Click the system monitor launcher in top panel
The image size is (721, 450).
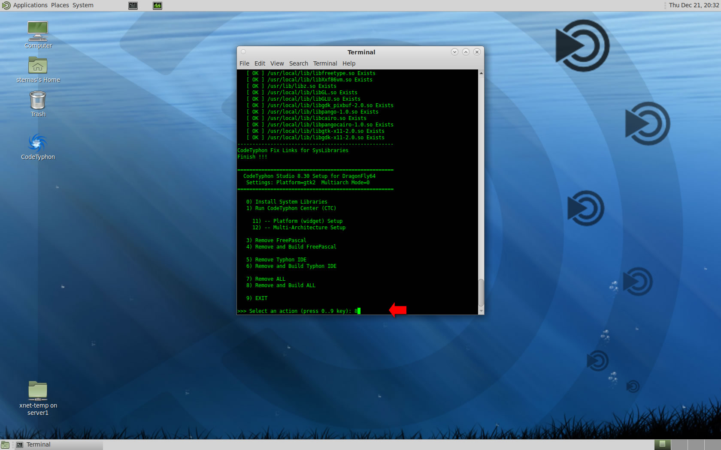tap(158, 6)
